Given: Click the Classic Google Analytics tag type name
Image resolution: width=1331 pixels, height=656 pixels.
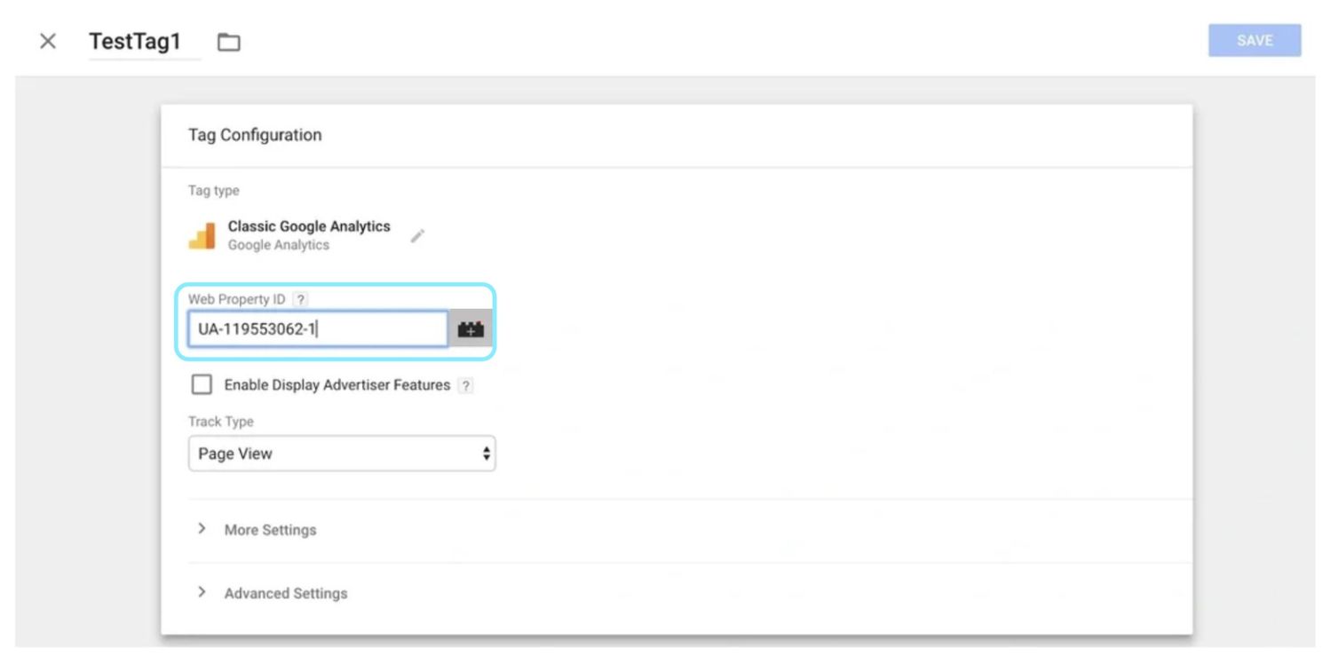Looking at the screenshot, I should pyautogui.click(x=309, y=226).
